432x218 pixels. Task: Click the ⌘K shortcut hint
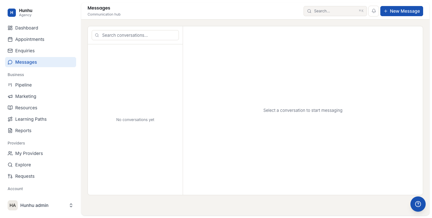pyautogui.click(x=361, y=11)
